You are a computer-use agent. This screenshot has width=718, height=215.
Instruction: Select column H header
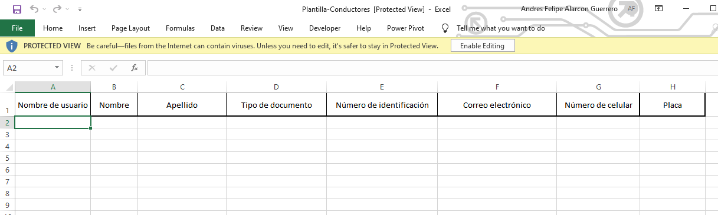(673, 87)
